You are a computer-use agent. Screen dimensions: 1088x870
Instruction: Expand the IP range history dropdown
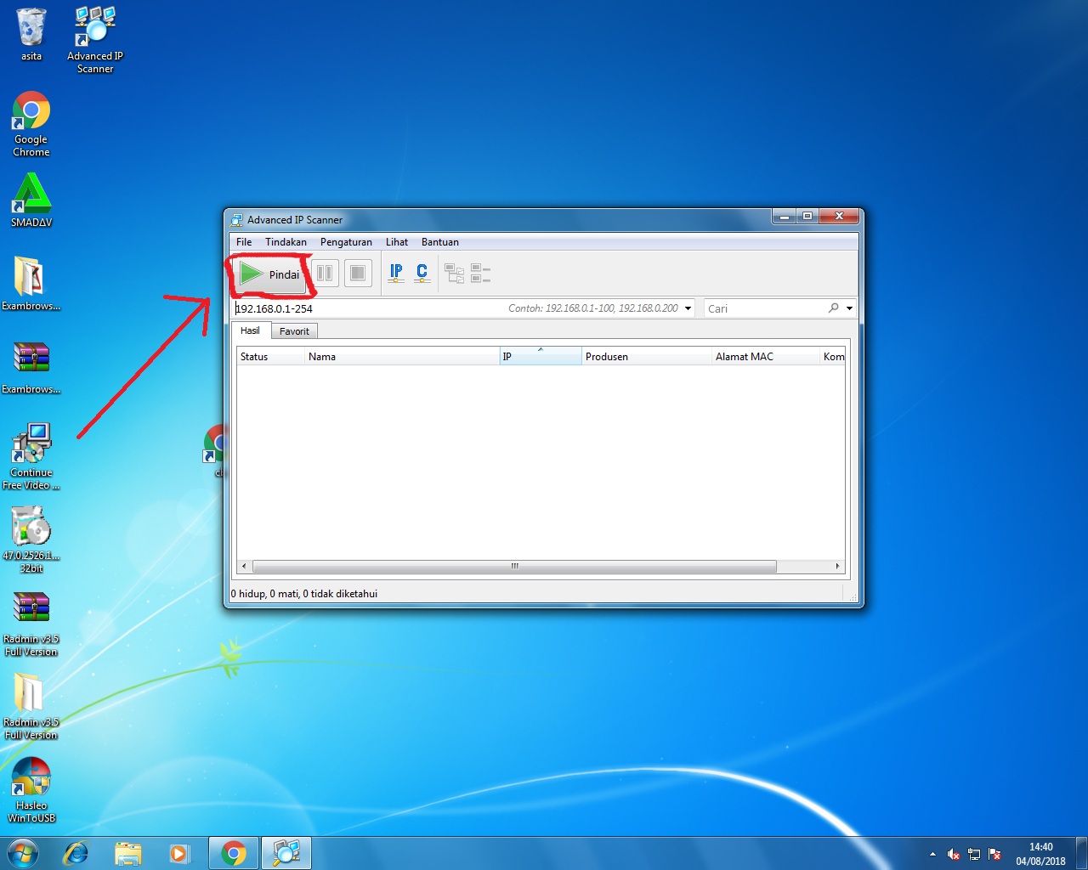[x=688, y=308]
